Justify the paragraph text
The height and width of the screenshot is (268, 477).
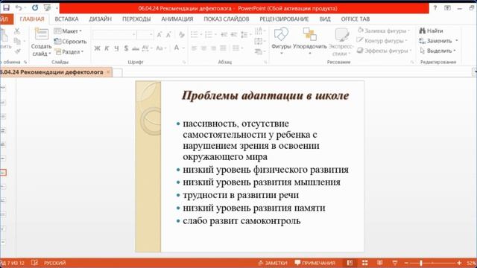click(x=223, y=48)
